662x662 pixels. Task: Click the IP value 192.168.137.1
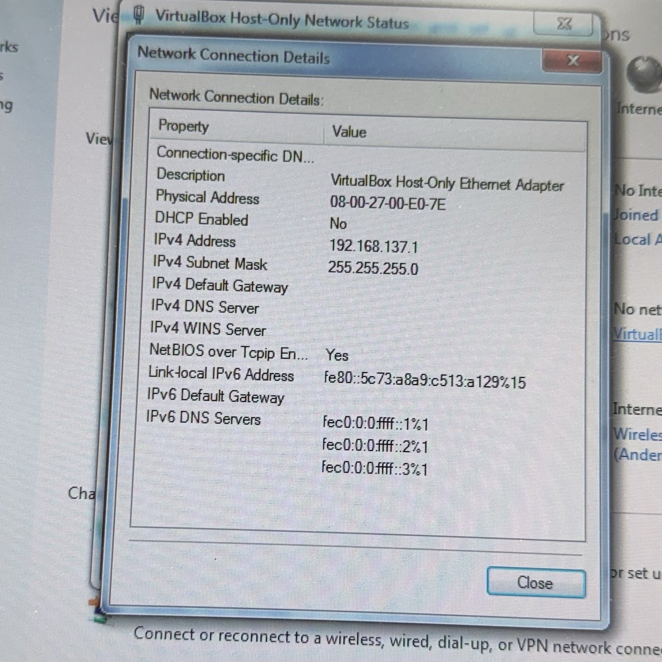[373, 246]
